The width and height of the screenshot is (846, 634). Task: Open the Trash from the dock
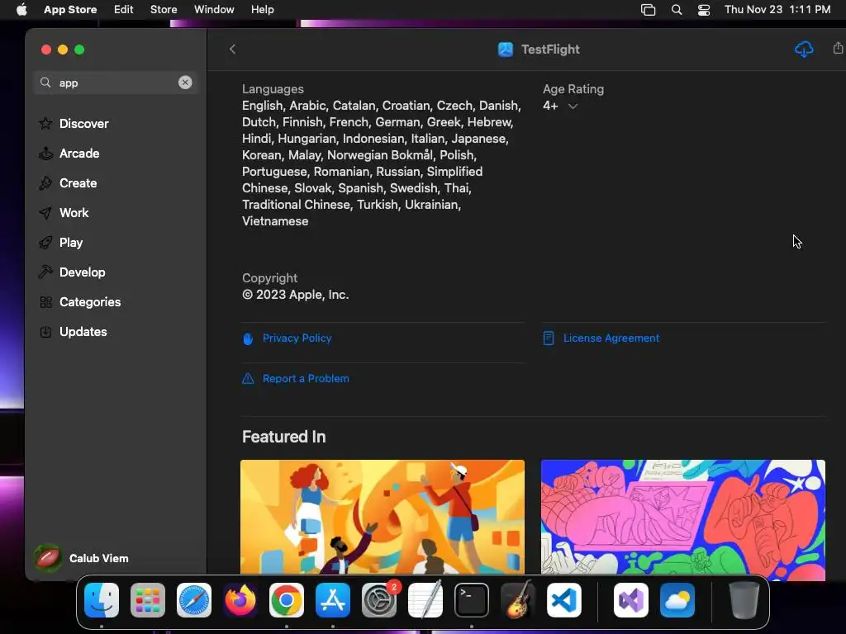point(744,600)
